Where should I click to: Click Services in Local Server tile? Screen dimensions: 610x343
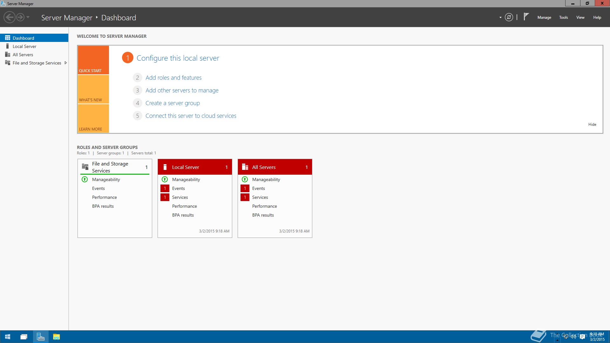(180, 197)
